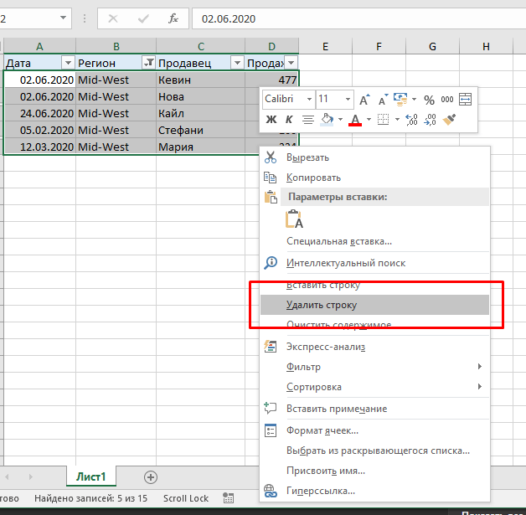Viewport: 526px width, 515px height.
Task: Open the Дата column filter dropdown
Action: [x=68, y=63]
